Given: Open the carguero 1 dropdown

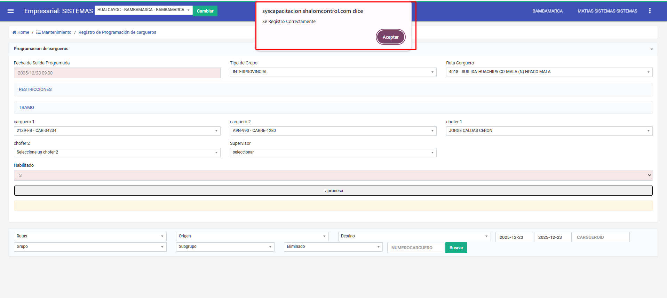Looking at the screenshot, I should click(117, 131).
